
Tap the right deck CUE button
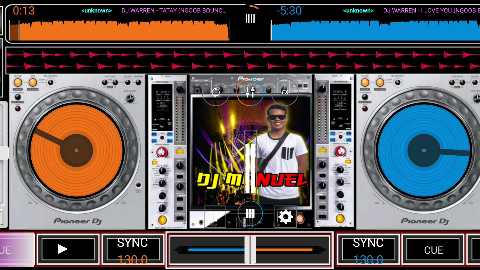(x=433, y=250)
